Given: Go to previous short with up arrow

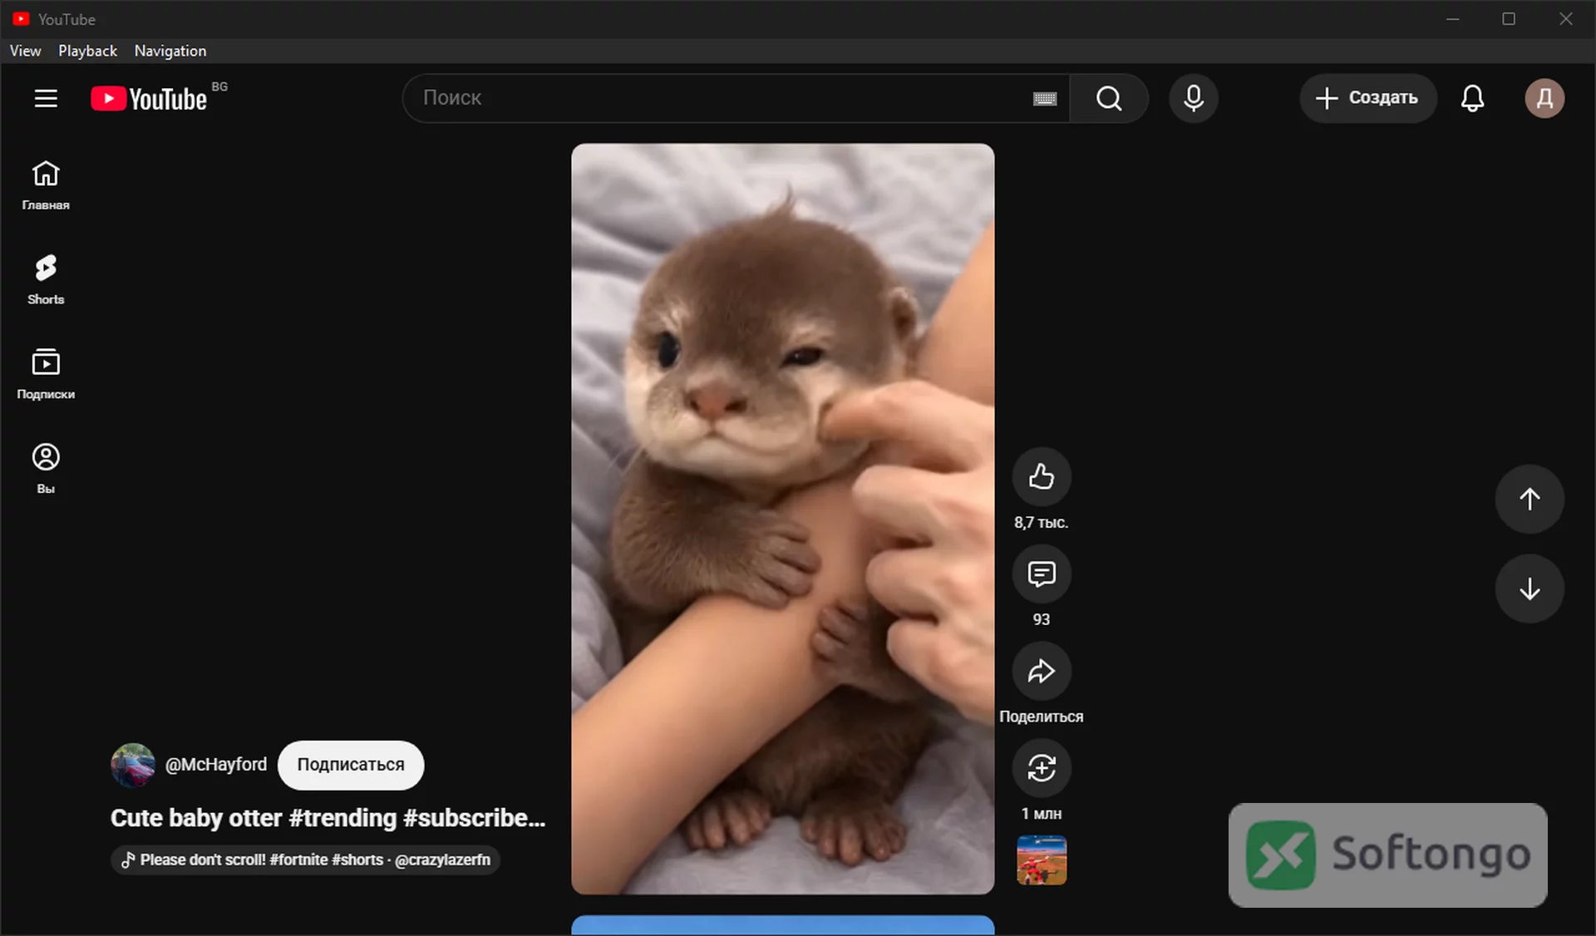Looking at the screenshot, I should point(1529,499).
